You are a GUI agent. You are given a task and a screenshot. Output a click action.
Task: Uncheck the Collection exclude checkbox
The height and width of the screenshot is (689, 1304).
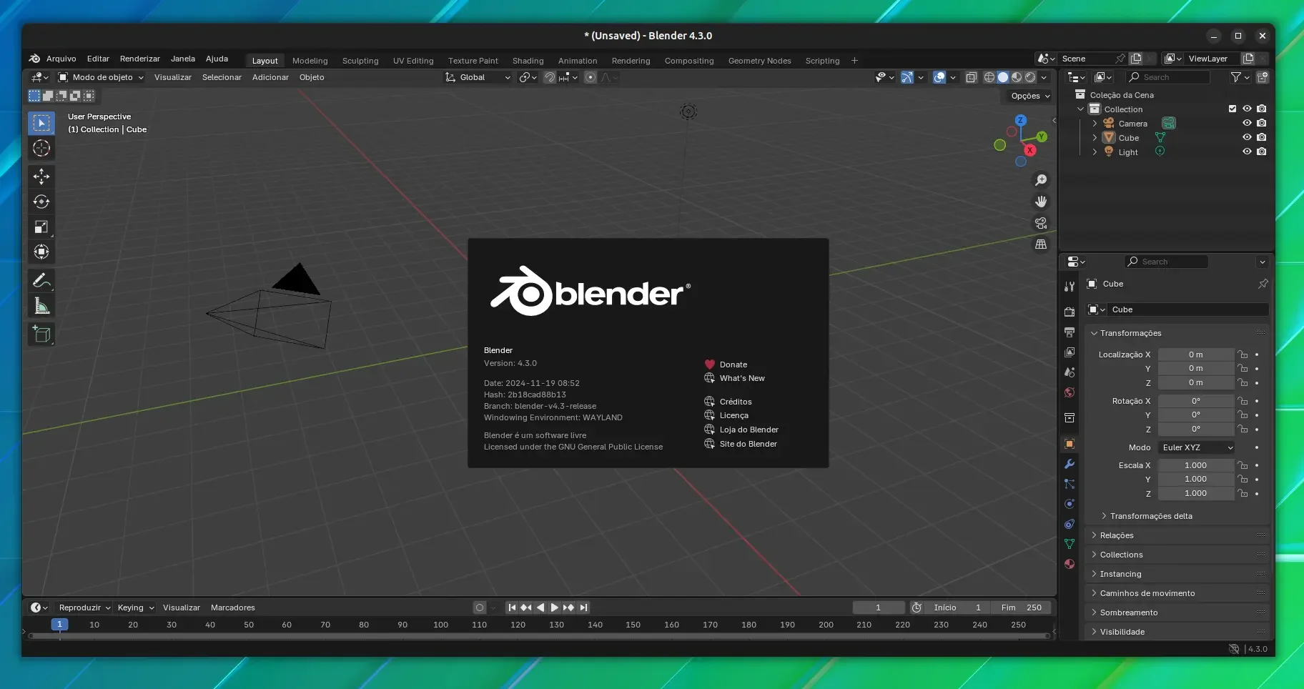pos(1233,109)
